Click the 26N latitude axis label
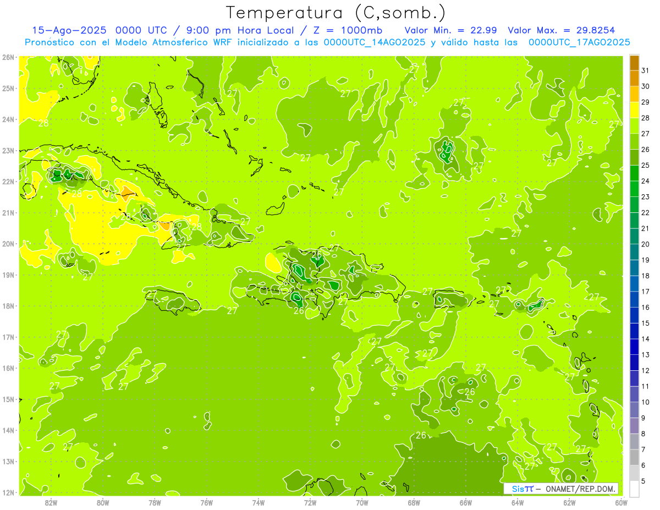Screen dimensions: 660x510 point(9,57)
